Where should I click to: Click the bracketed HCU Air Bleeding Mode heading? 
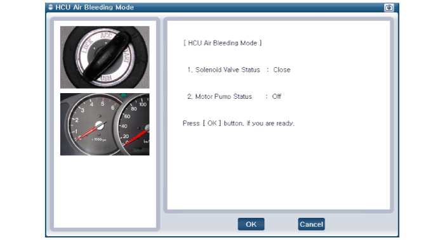click(x=222, y=43)
